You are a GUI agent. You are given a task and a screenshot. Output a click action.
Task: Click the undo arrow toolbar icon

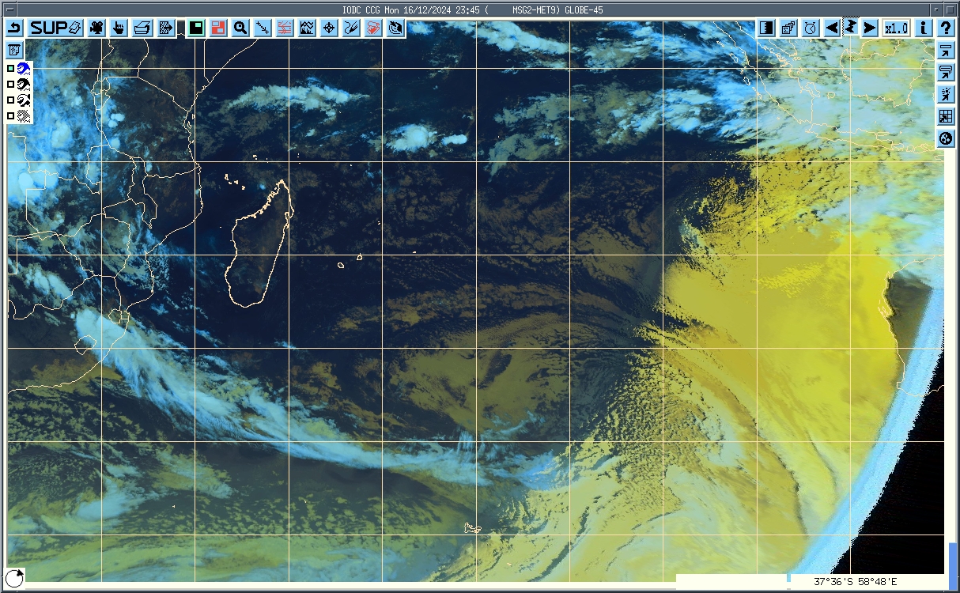tap(15, 28)
